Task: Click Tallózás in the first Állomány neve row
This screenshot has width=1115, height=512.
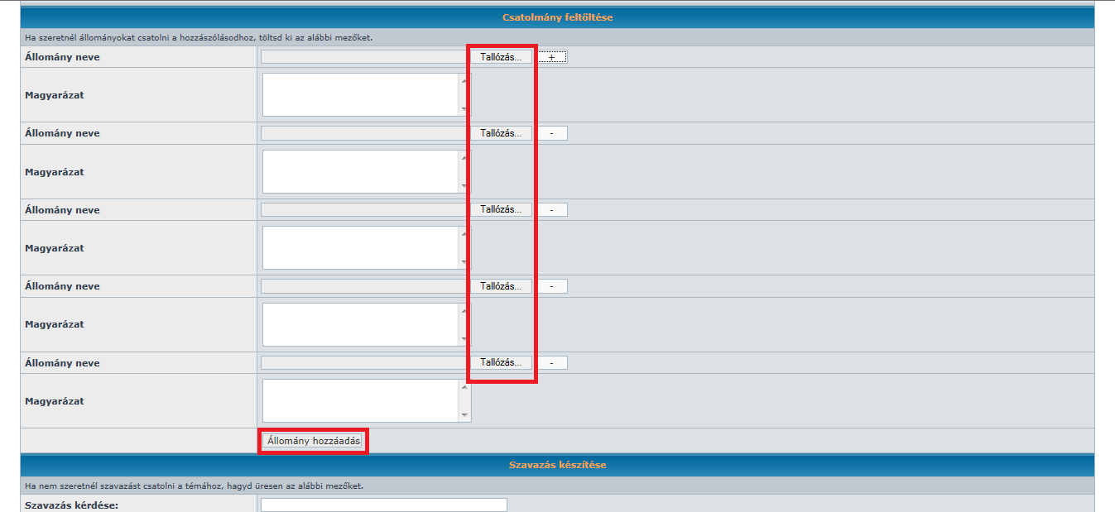Action: point(501,57)
